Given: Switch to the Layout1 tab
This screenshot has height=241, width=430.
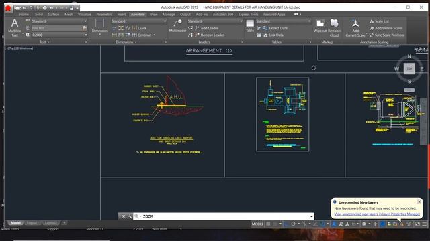Looking at the screenshot, I should [33, 223].
